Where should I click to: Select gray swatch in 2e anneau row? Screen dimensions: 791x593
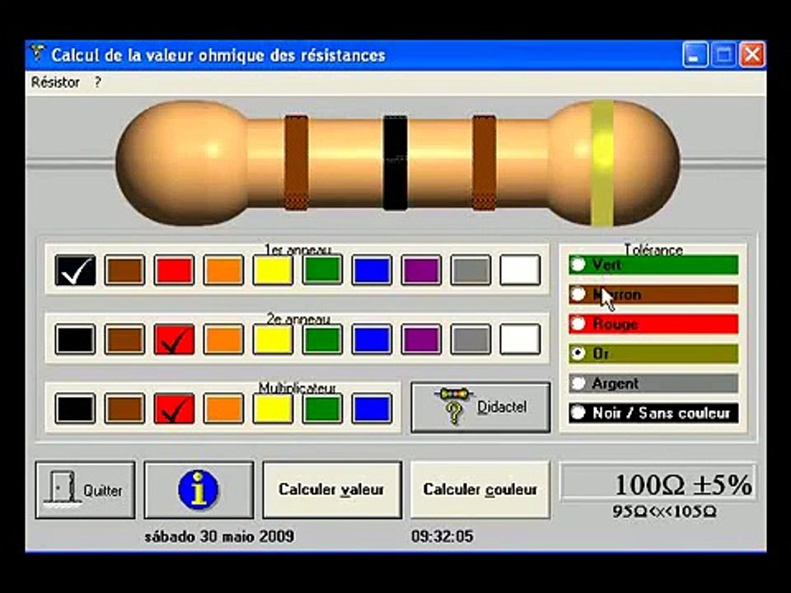point(470,339)
